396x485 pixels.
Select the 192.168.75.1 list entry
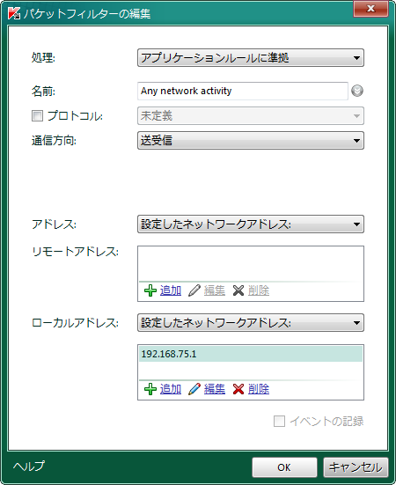(x=251, y=354)
